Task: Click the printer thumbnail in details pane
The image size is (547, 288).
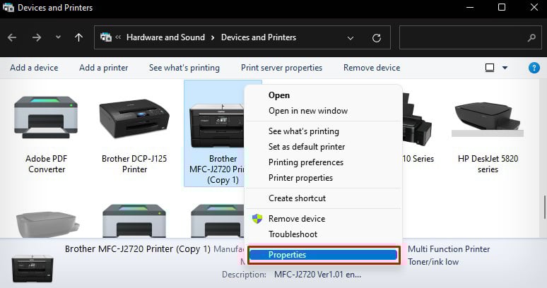Action: coord(33,268)
